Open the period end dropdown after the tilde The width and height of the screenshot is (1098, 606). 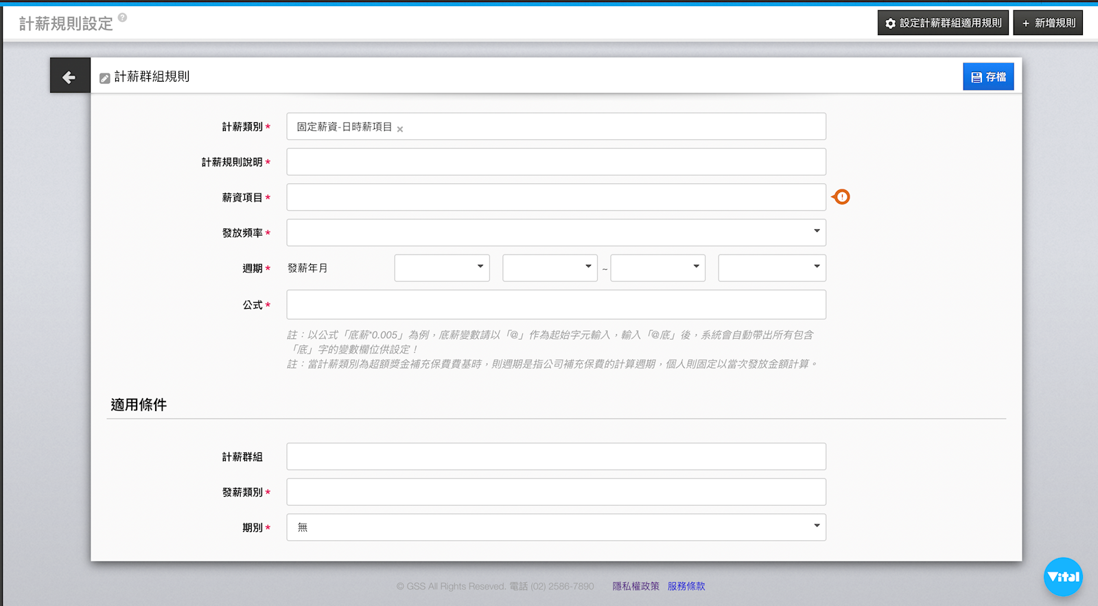click(x=657, y=268)
